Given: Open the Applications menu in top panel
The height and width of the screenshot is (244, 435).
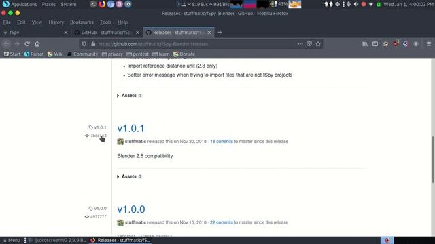Looking at the screenshot, I should [x=20, y=4].
